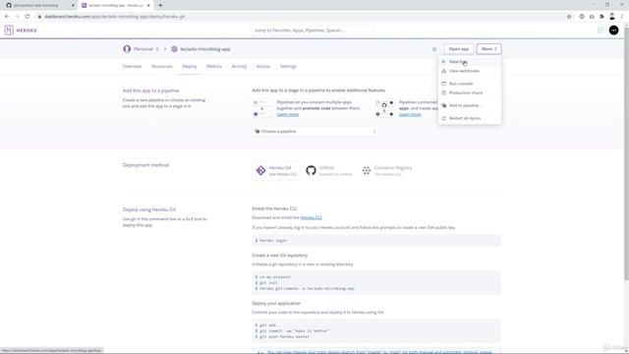Screen dimensions: 629x354
Task: Select Add to pipeline menu entry
Action: pos(470,105)
